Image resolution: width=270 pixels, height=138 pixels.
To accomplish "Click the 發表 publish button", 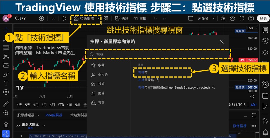I will (x=263, y=19).
